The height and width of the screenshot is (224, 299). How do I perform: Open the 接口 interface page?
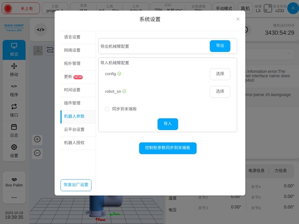pos(14,110)
